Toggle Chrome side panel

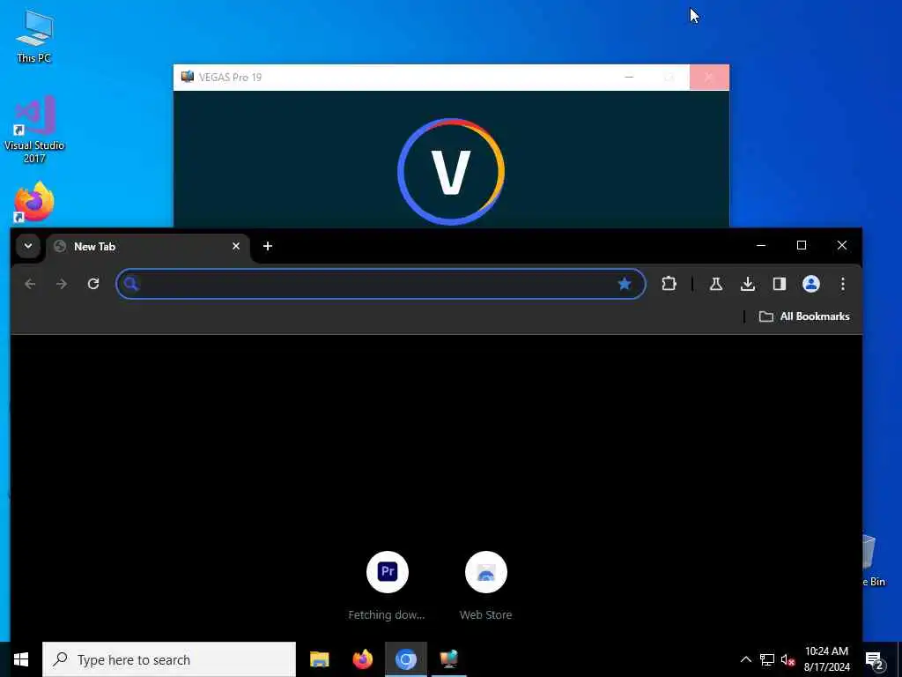point(780,284)
